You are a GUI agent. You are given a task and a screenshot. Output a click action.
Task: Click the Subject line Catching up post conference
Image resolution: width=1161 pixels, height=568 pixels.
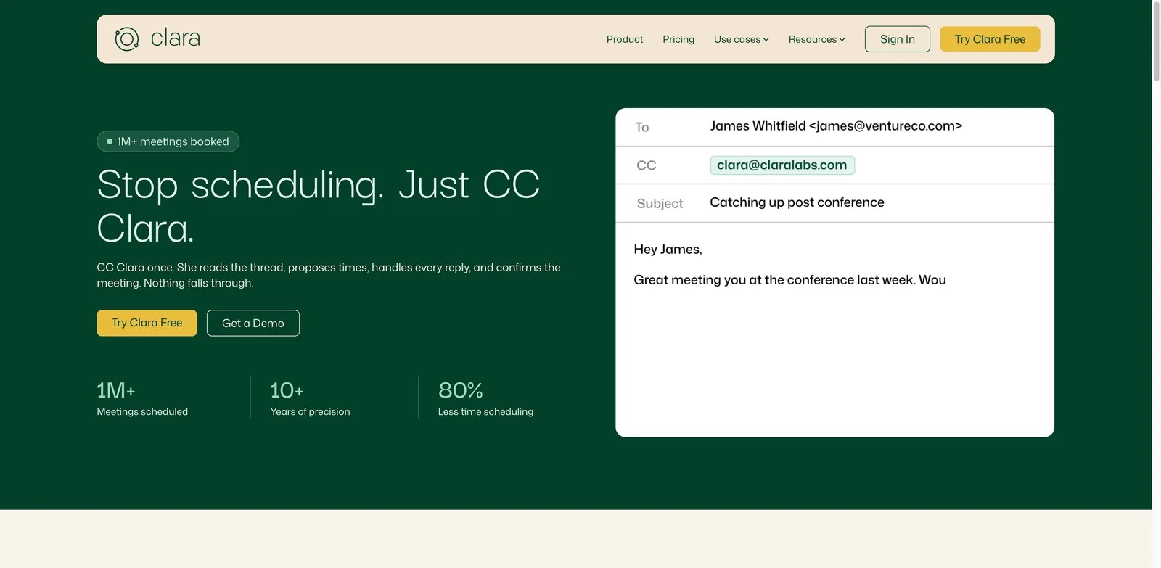[x=797, y=202]
